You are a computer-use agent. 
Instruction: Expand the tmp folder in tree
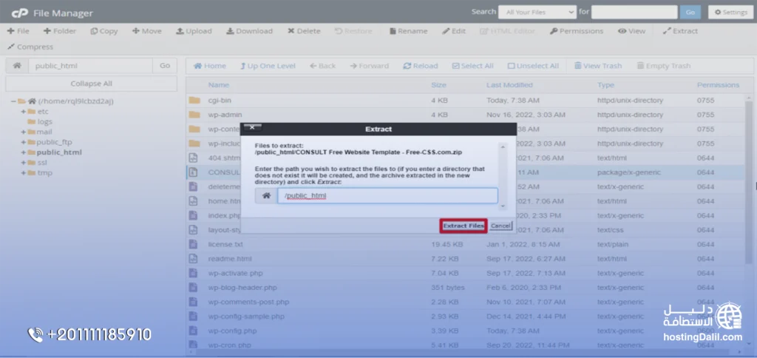click(23, 173)
